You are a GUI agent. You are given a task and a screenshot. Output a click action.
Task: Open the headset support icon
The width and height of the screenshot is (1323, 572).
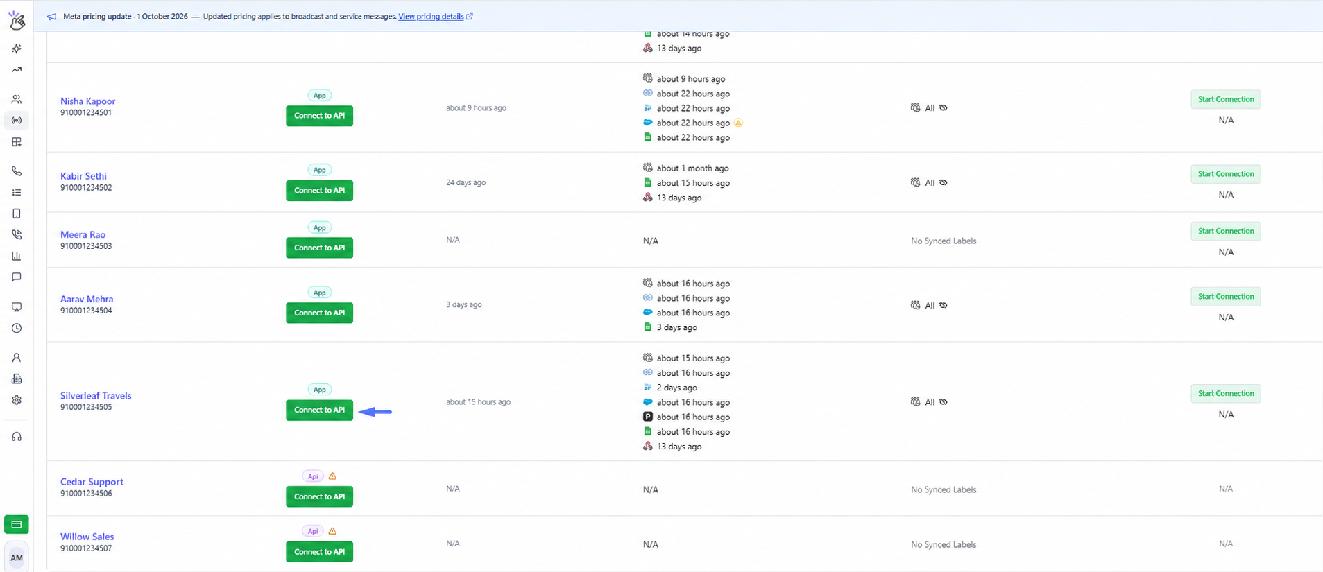(17, 437)
